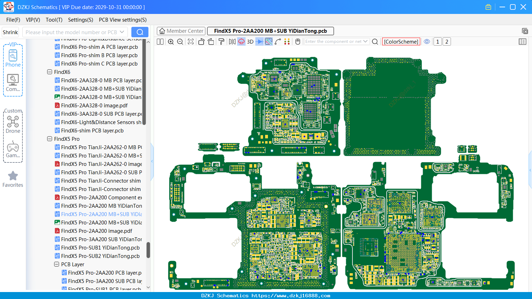Image resolution: width=532 pixels, height=299 pixels.
Task: Select the FindX5 Pro-2AA200 MB+SUB YiDianTong.pcb tab
Action: 270,31
